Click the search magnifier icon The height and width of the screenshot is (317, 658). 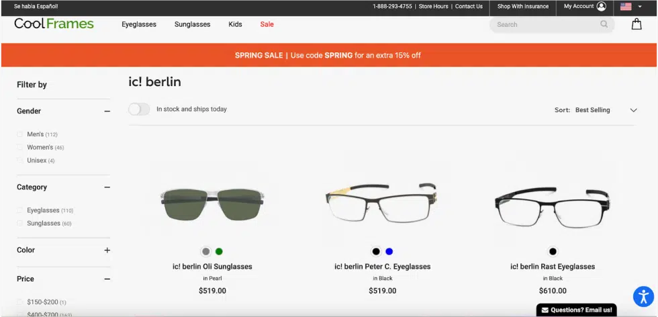604,24
